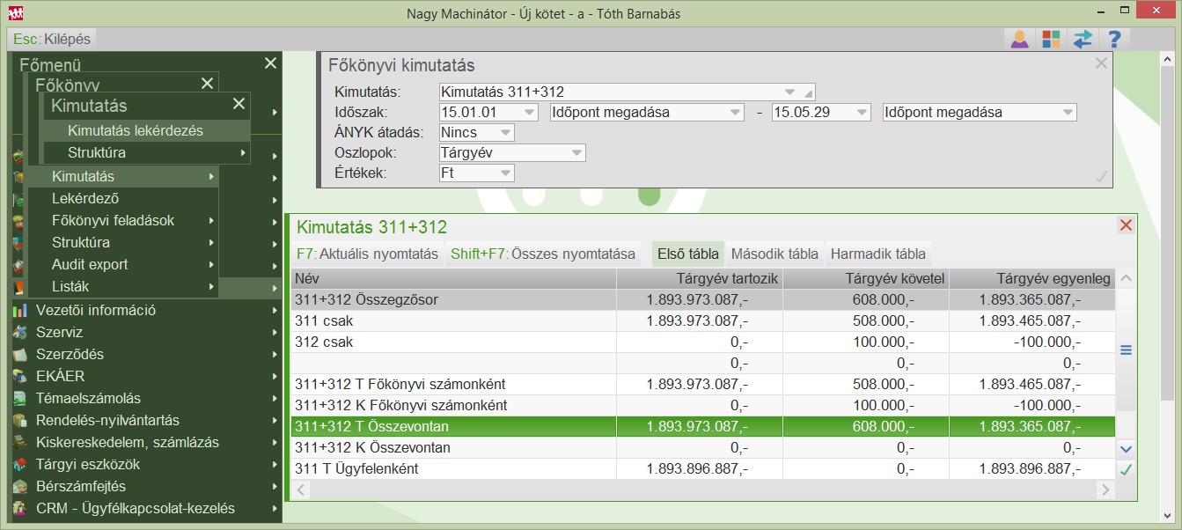Click the Rendelés-nyilvántartás menu icon
The height and width of the screenshot is (530, 1182).
pos(20,420)
